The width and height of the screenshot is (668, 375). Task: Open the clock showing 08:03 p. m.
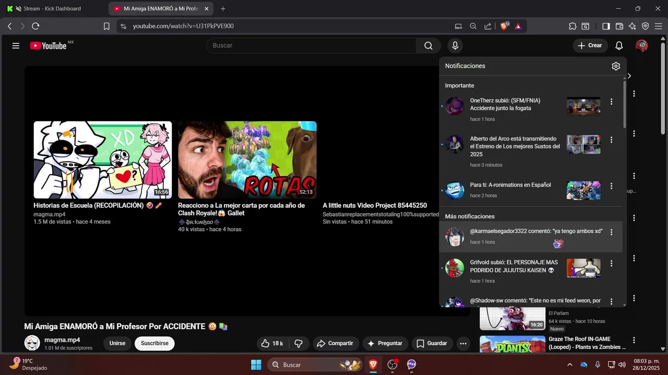tap(646, 364)
